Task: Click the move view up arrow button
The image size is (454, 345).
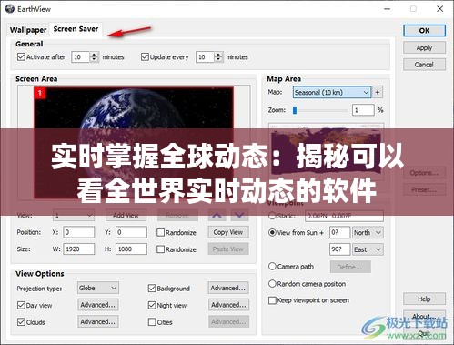Action: [217, 216]
